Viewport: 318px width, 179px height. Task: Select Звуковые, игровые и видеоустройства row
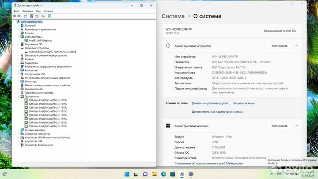46,55
